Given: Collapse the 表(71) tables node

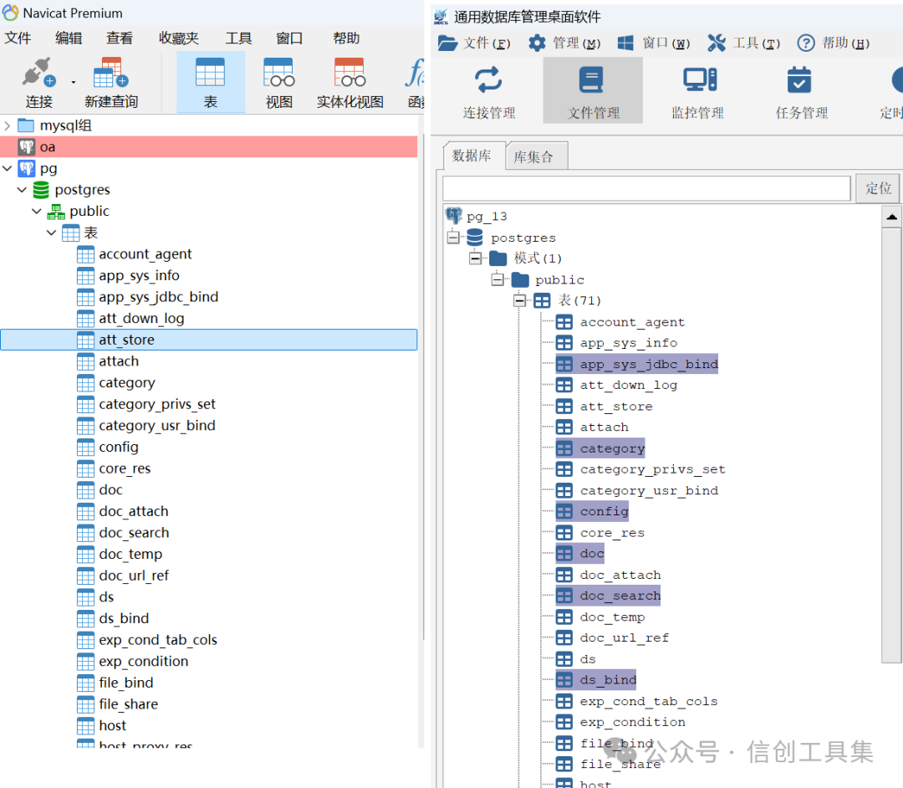Looking at the screenshot, I should coord(519,300).
